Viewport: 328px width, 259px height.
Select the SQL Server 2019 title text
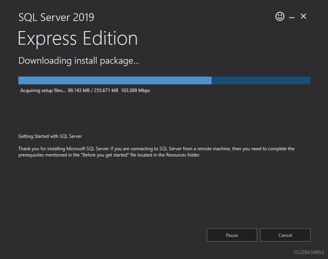pos(56,17)
